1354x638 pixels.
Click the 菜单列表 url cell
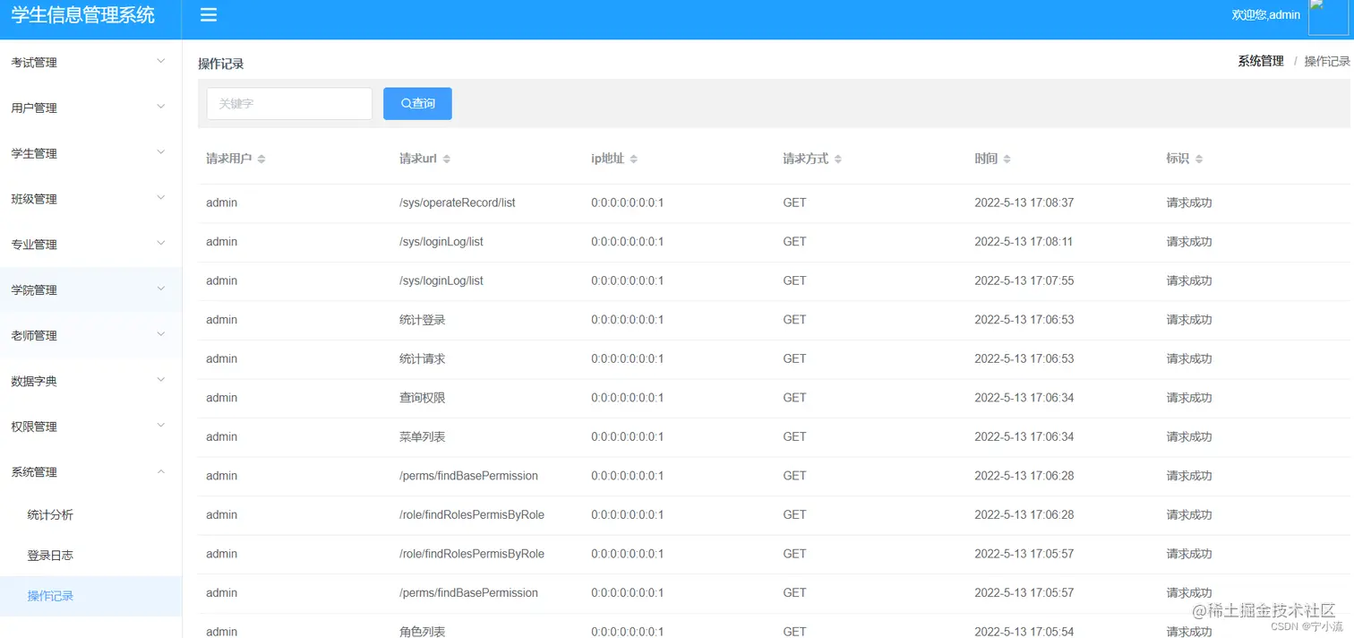[423, 436]
